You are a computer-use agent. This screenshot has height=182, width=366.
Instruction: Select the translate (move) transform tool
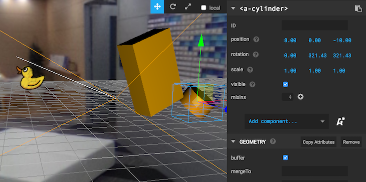click(157, 7)
